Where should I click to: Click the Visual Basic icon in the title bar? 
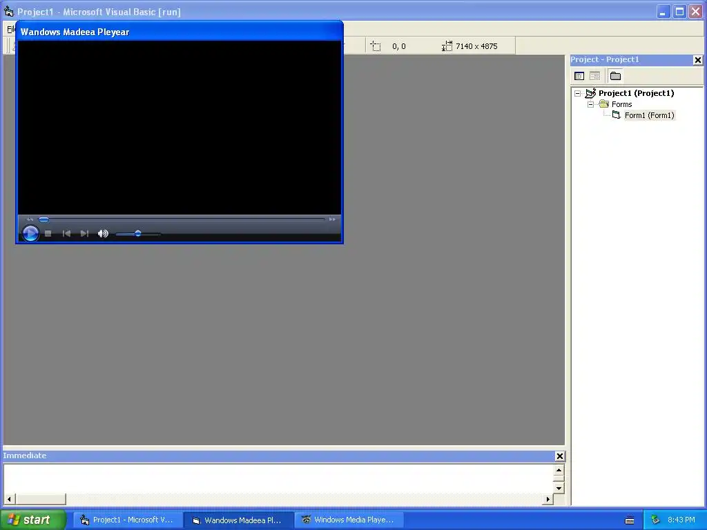[x=8, y=11]
